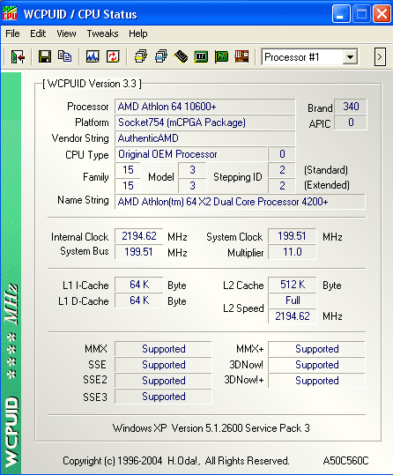
Task: Click the Windows XP version text line
Action: point(211,428)
